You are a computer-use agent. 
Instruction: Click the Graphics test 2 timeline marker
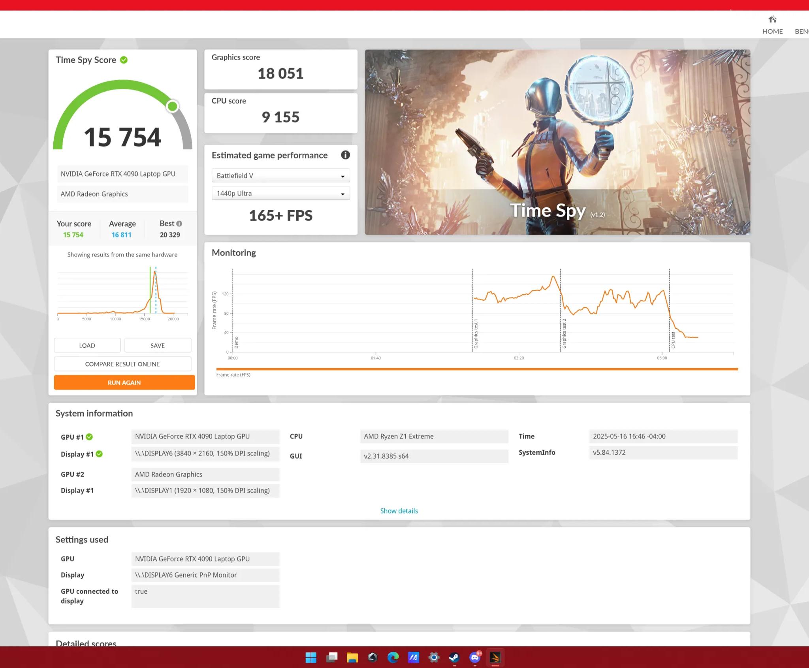[564, 333]
